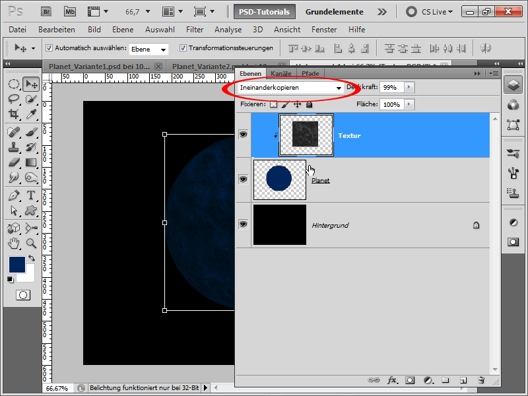This screenshot has width=528, height=396.
Task: Select the Crop tool
Action: tap(13, 114)
